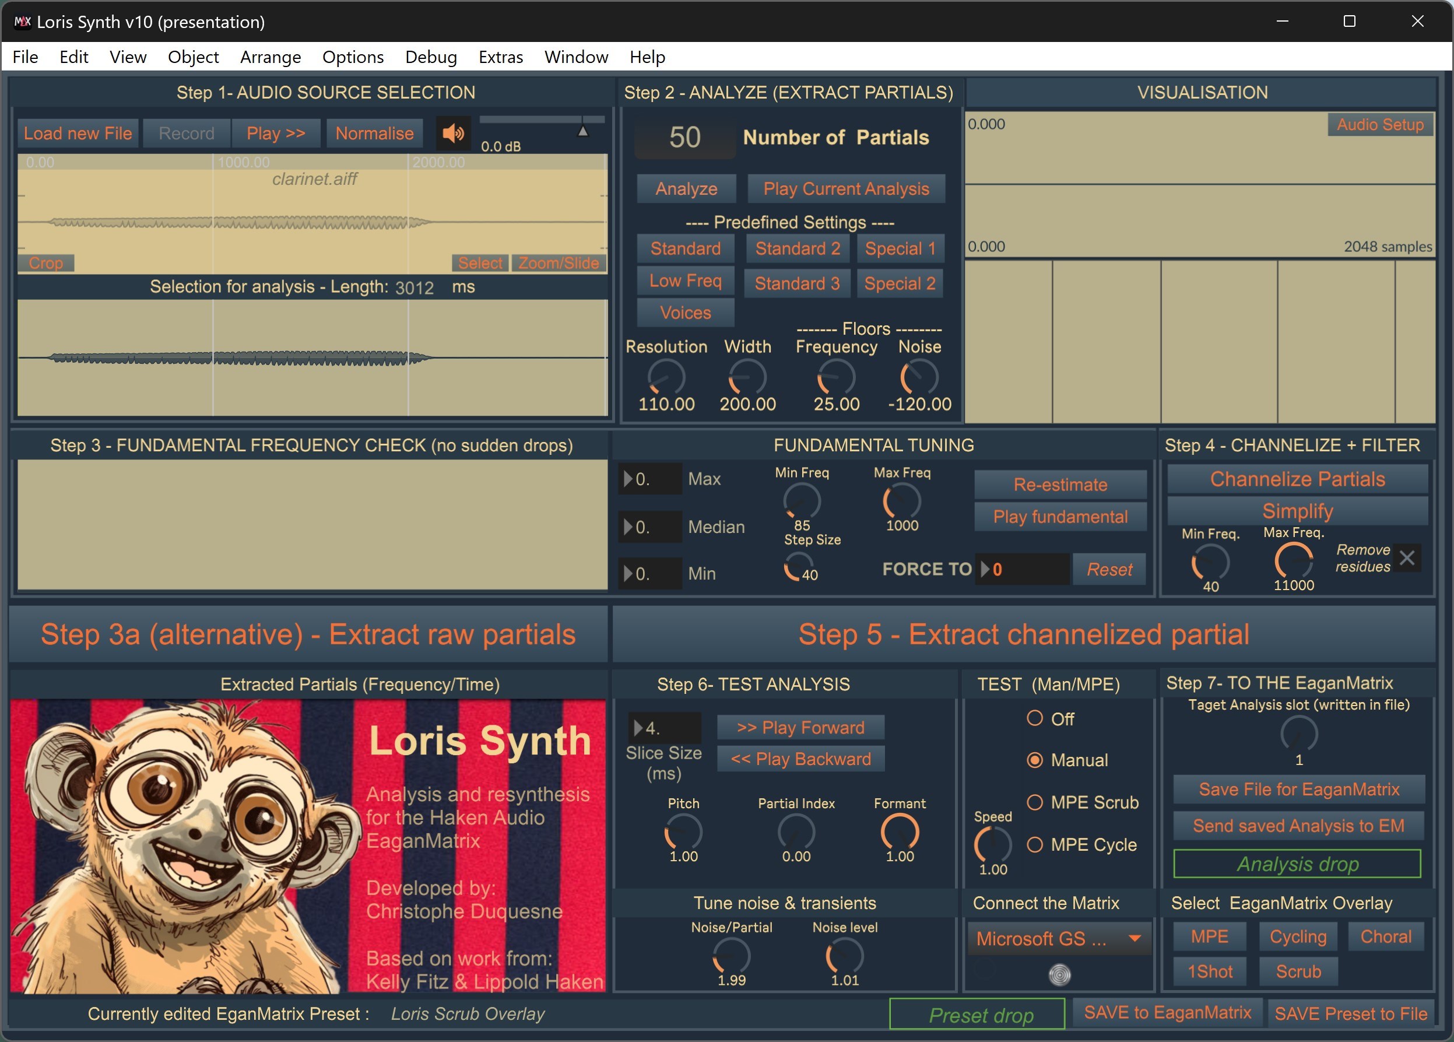Open the Microsoft GS MIDI device dropdown
Screen dimensions: 1454x1042
pyautogui.click(x=1059, y=939)
